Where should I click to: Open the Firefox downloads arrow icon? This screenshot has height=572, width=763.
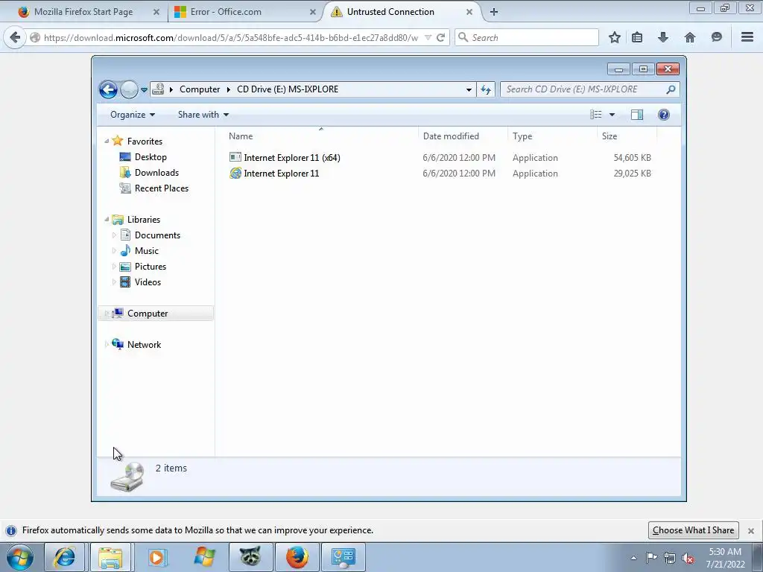[662, 37]
